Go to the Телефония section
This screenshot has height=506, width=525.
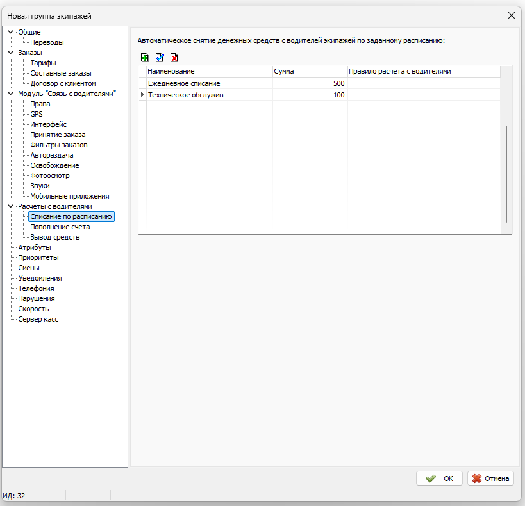point(36,288)
